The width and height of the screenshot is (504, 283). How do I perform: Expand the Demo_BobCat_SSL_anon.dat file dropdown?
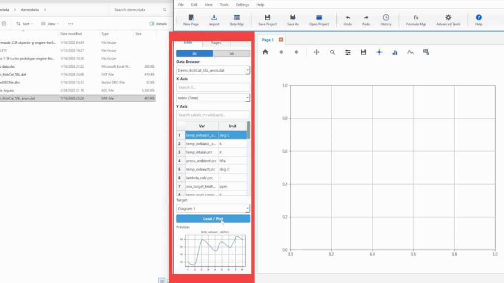(247, 70)
